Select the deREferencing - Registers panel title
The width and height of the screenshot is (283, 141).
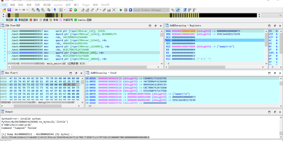[185, 26]
